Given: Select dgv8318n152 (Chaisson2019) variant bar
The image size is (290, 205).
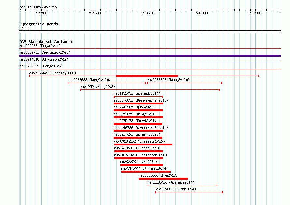Looking at the screenshot, I should coord(143,144).
